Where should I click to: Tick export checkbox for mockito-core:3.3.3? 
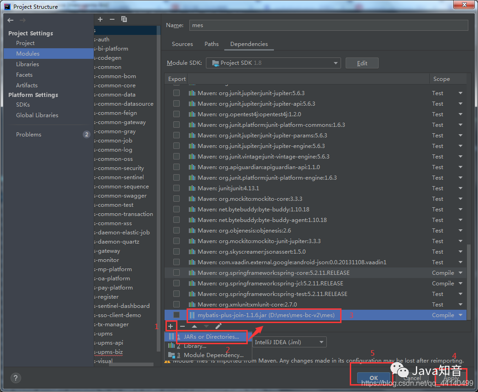tap(176, 199)
